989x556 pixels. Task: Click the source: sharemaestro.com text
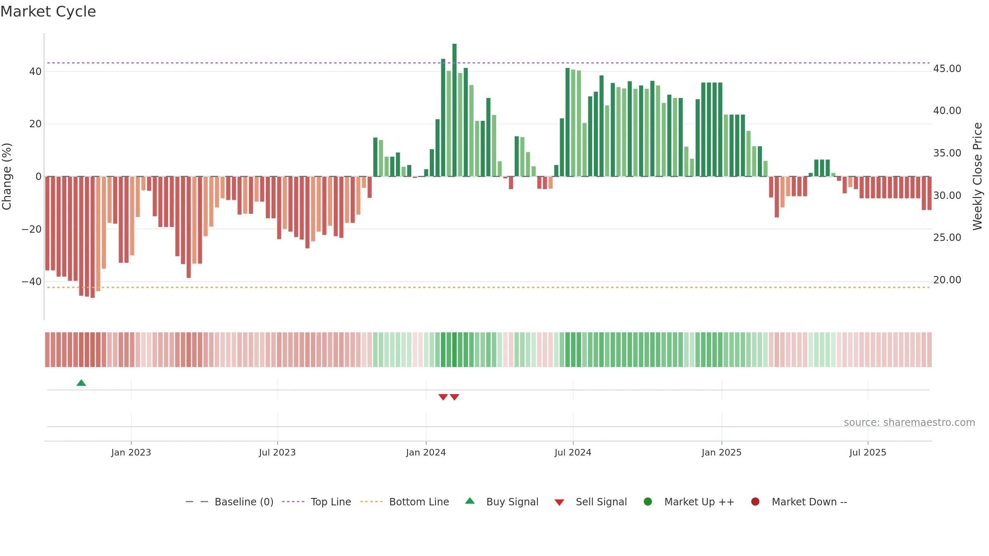909,422
